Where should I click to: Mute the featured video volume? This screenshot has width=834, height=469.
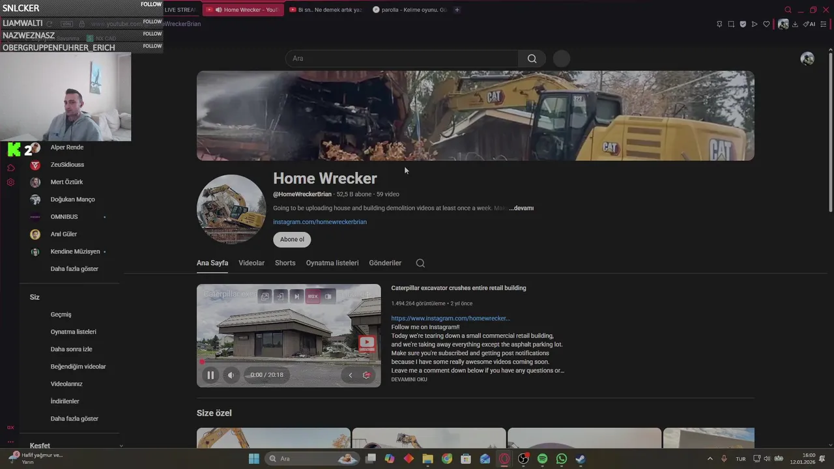pyautogui.click(x=231, y=375)
